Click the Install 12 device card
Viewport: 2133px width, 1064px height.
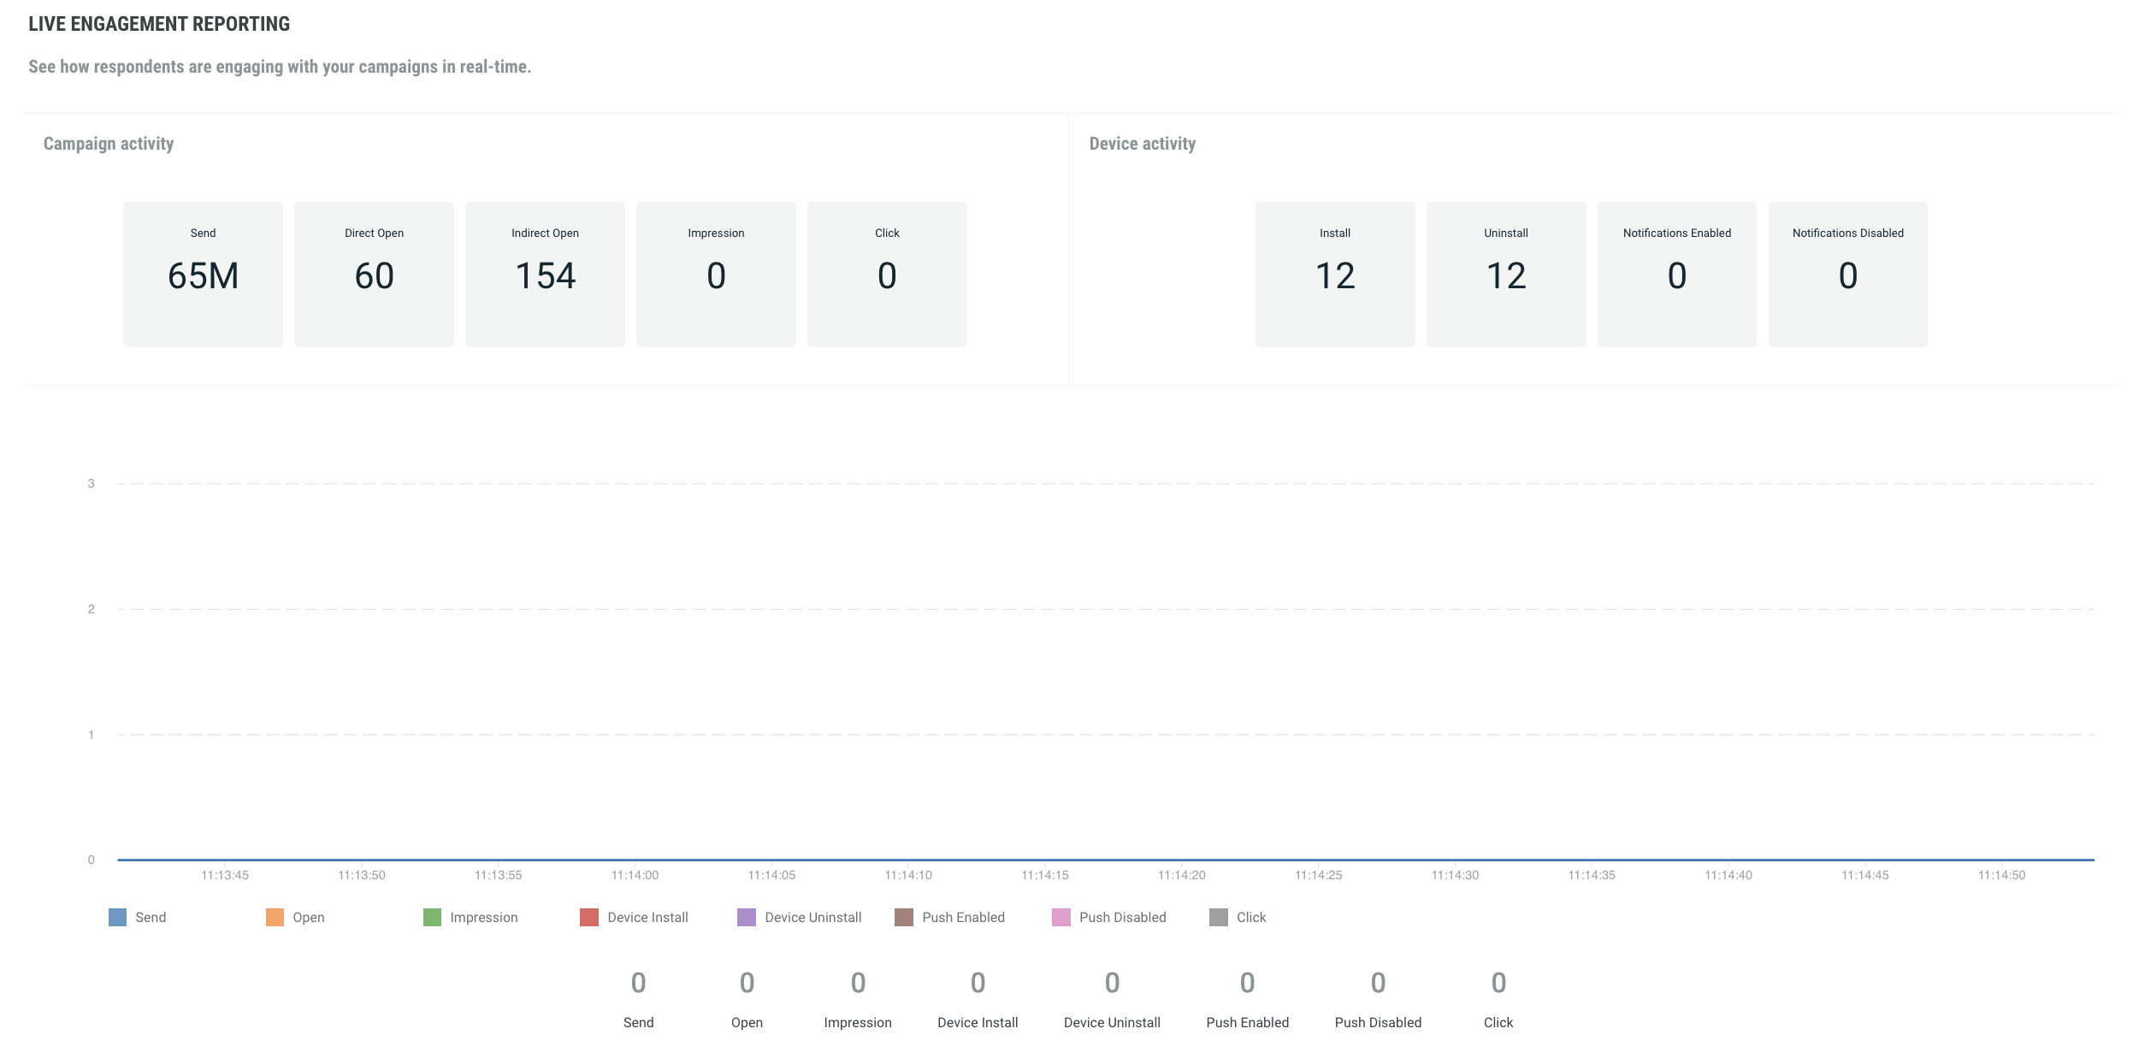[x=1335, y=274]
